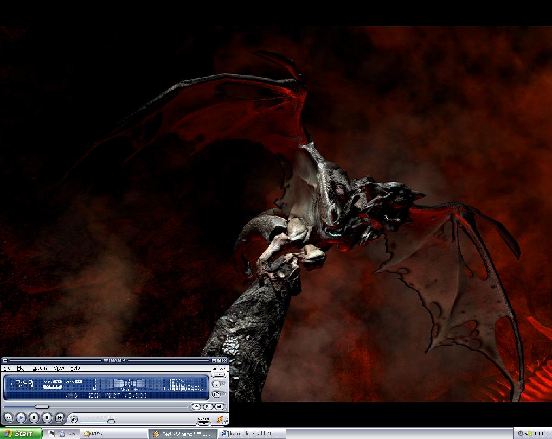Click the green system tray icon

[x=529, y=434]
